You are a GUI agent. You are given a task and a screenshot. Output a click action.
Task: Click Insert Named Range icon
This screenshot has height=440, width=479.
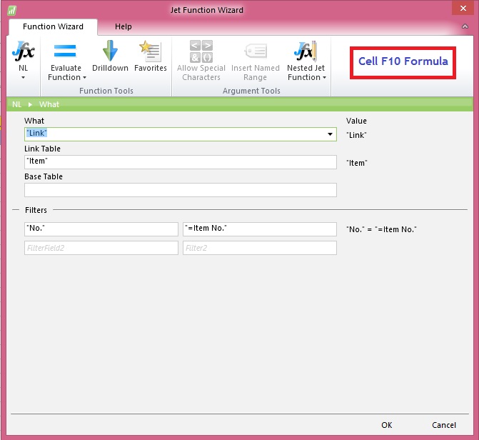[x=255, y=51]
